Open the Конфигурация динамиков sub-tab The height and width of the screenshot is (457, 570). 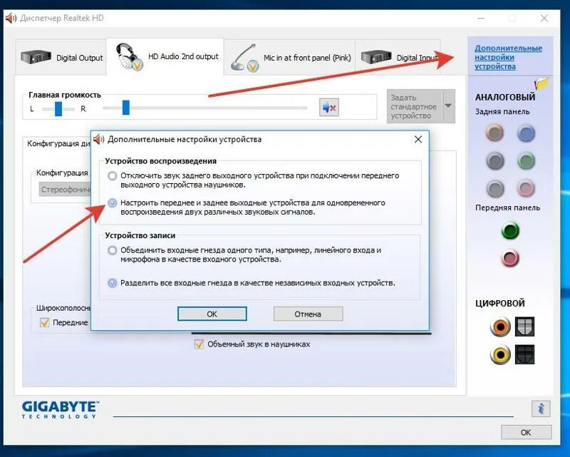click(x=57, y=144)
